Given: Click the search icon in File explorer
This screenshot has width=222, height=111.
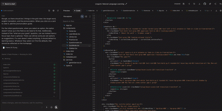Looking at the screenshot, I should (x=82, y=17).
